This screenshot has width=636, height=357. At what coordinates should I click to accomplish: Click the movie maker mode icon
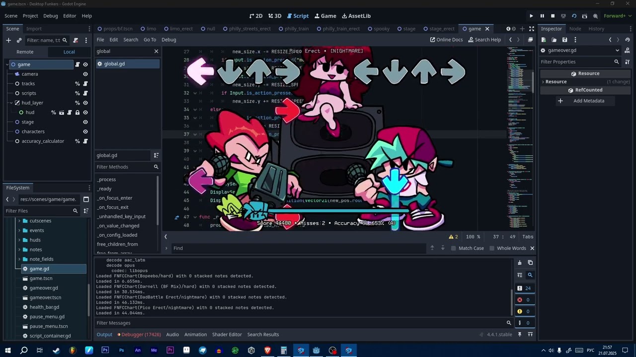[x=595, y=16]
